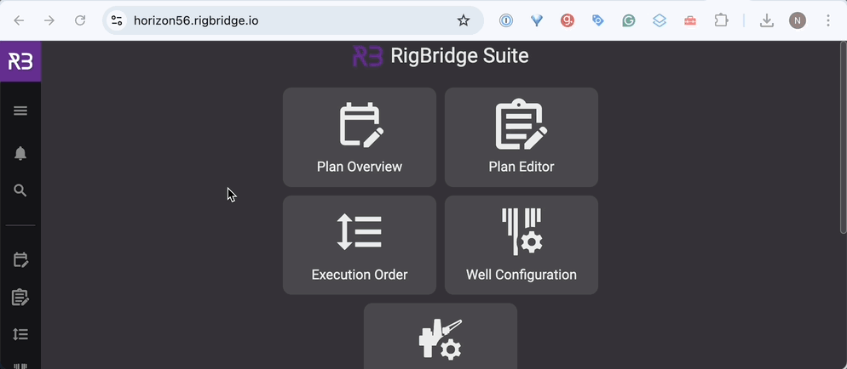Bookmark this page with the star
Viewport: 847px width, 369px height.
click(x=464, y=20)
